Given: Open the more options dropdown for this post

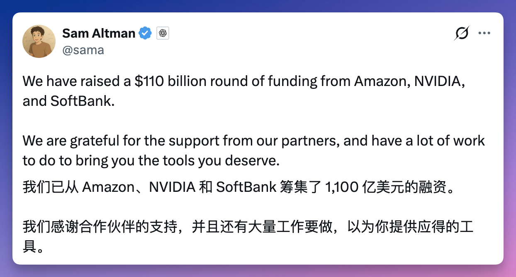Looking at the screenshot, I should pos(484,33).
